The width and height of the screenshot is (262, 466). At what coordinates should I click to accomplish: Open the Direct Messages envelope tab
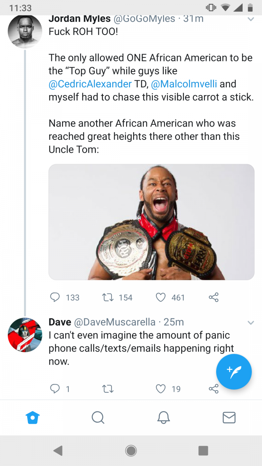point(229,417)
